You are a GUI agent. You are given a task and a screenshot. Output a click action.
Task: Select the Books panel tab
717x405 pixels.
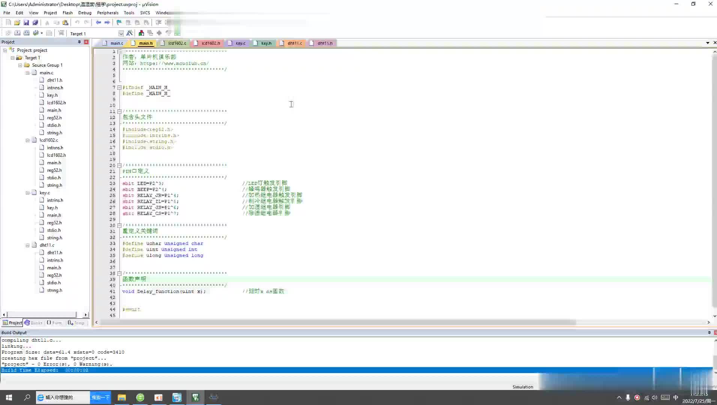(33, 322)
